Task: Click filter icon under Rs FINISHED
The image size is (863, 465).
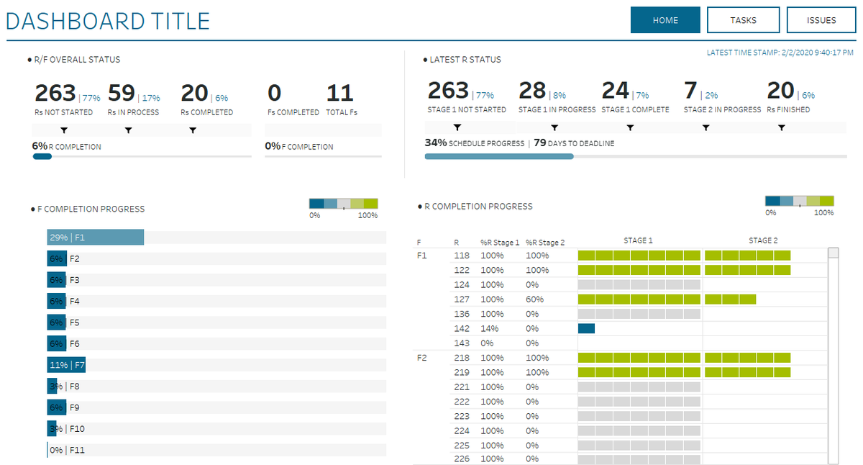Action: [x=782, y=127]
